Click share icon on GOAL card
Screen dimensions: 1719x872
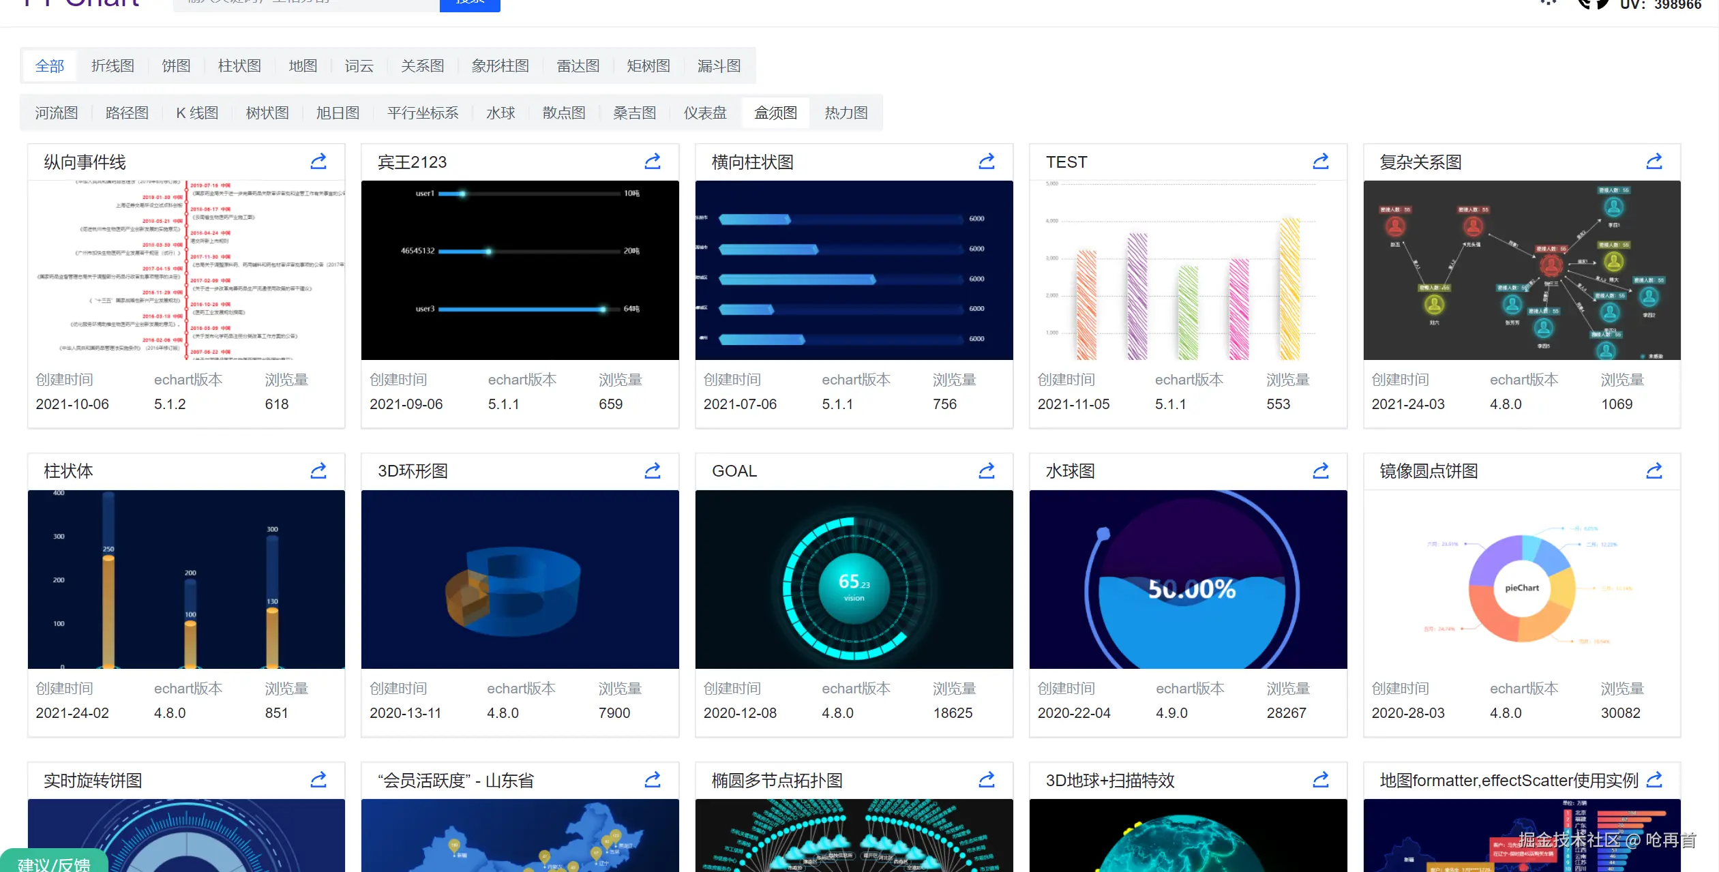coord(987,471)
